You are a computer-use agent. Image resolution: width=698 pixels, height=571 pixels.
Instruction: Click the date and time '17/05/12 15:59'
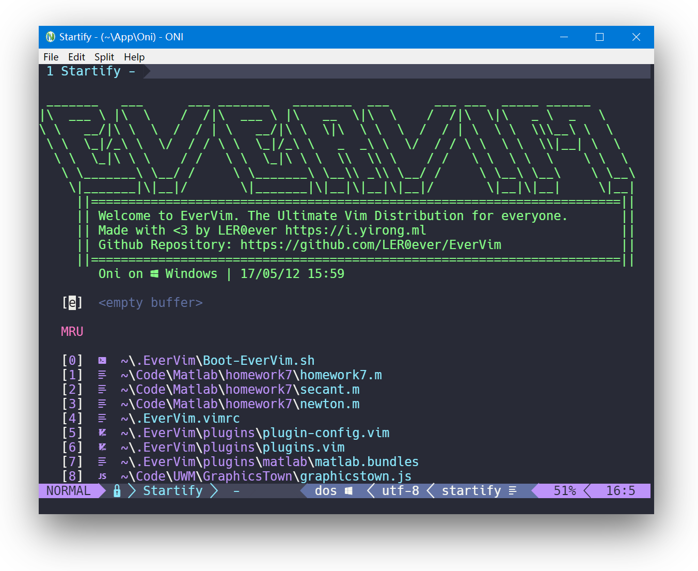coord(292,274)
